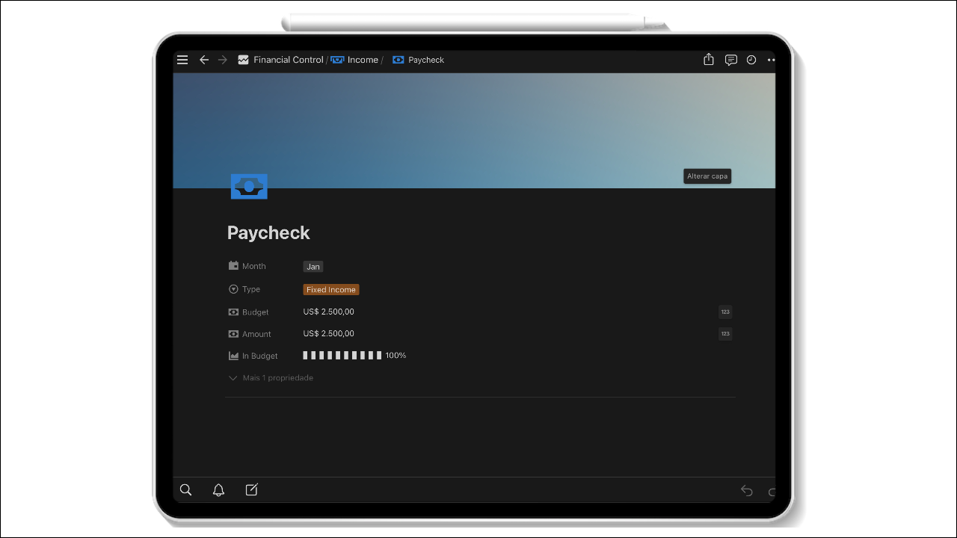Viewport: 957px width, 538px height.
Task: Expand Mais 1 propriedade
Action: pyautogui.click(x=271, y=378)
